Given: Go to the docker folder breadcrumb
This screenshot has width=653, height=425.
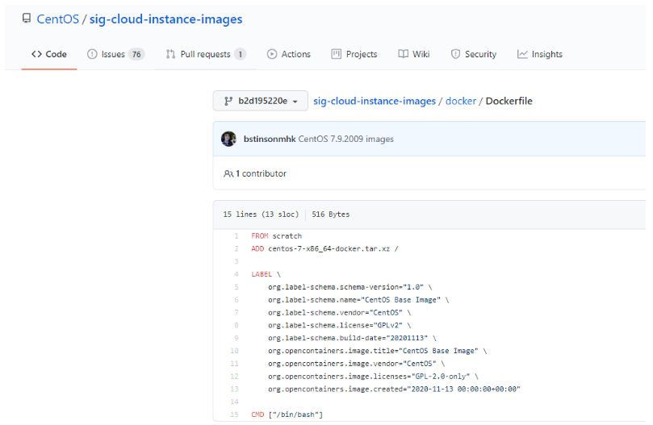Looking at the screenshot, I should click(x=461, y=101).
